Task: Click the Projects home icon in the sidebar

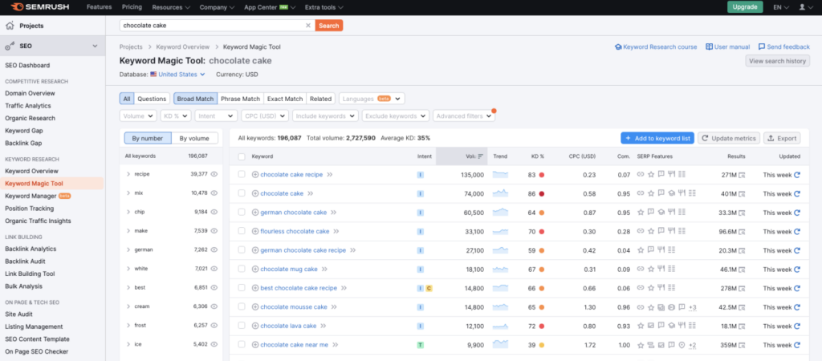Action: coord(10,26)
